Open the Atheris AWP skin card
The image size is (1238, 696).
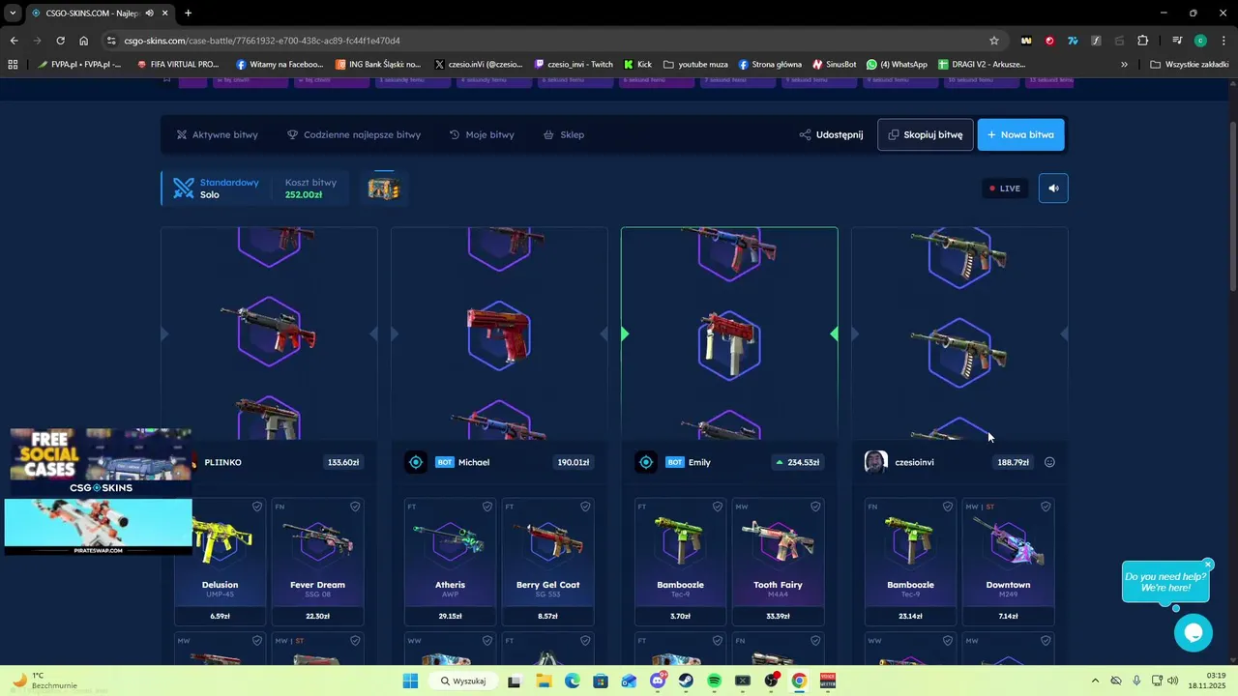coord(451,562)
